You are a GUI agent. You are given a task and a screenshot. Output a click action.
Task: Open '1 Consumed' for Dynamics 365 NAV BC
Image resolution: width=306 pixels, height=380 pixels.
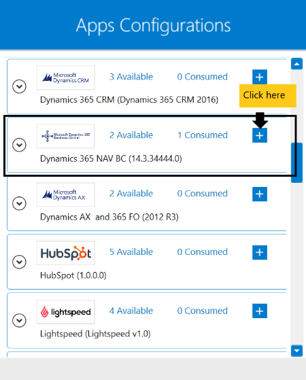pyautogui.click(x=203, y=135)
